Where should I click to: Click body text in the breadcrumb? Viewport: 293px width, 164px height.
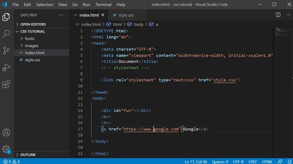[139, 24]
